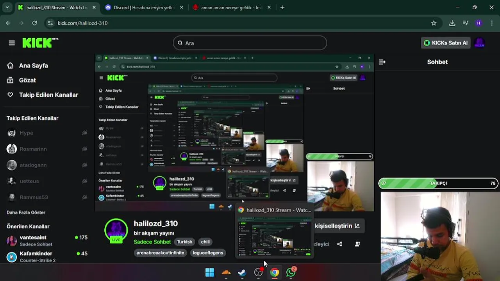This screenshot has height=281, width=500.
Task: Open the Gözat browse page
Action: pyautogui.click(x=22, y=80)
